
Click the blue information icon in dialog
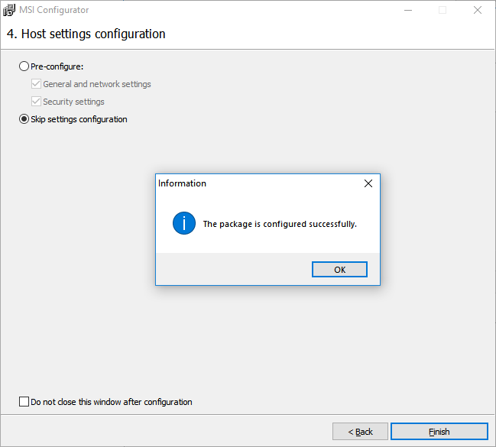pos(184,223)
